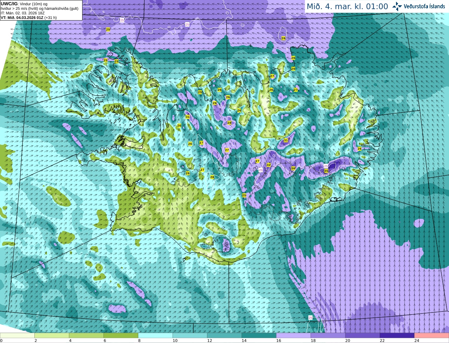The image size is (449, 343).
Task: Click the 14–16 m/s dark teal legend swatch
Action: pyautogui.click(x=259, y=336)
